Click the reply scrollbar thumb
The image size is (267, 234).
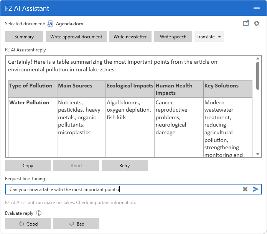pyautogui.click(x=258, y=76)
